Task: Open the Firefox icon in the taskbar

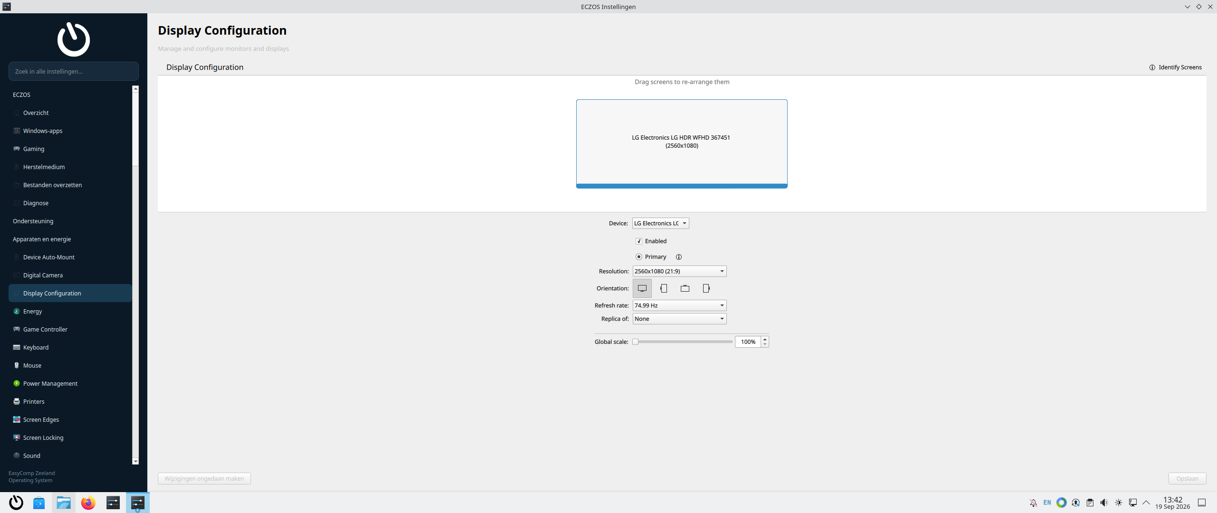Action: pyautogui.click(x=88, y=503)
